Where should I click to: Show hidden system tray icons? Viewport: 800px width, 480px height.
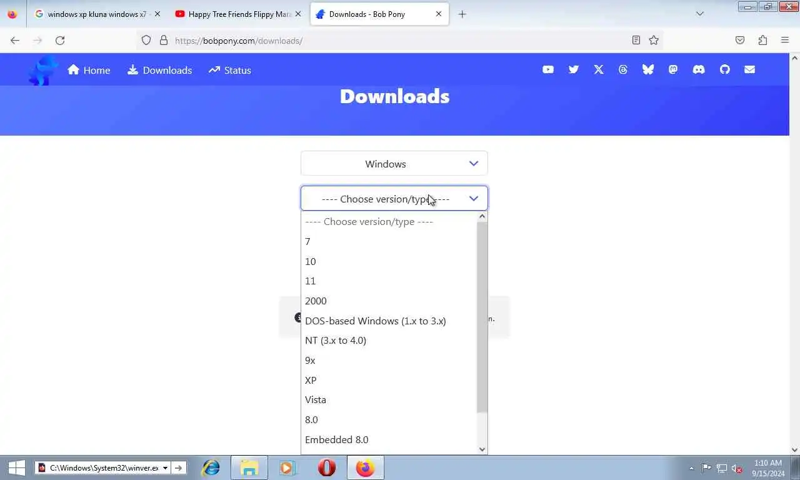coord(691,468)
